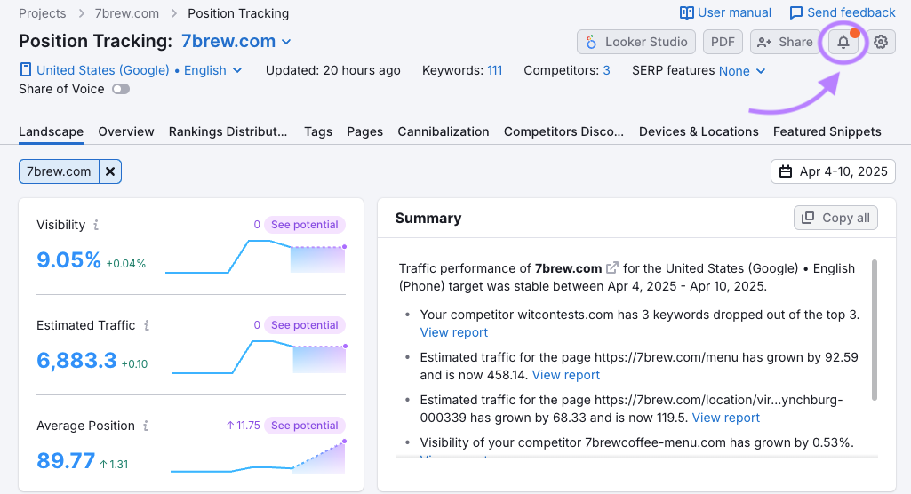Remove the 7brew.com filter chip
The height and width of the screenshot is (494, 911).
tap(110, 171)
